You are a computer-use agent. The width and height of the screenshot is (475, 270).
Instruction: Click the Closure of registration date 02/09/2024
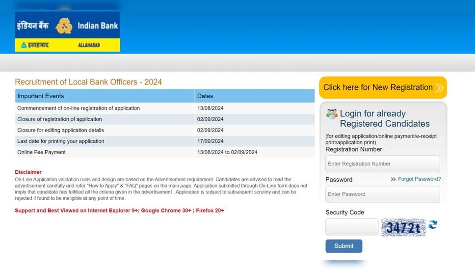pos(211,119)
